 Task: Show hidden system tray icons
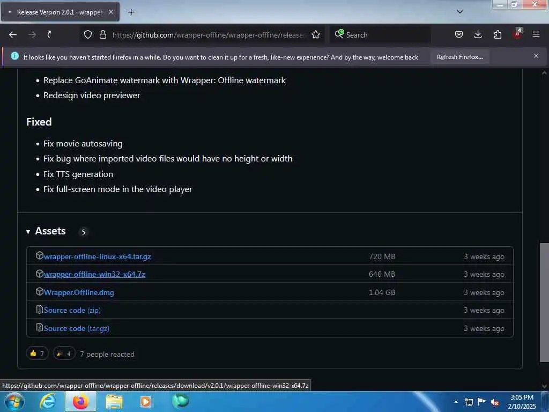pos(456,402)
